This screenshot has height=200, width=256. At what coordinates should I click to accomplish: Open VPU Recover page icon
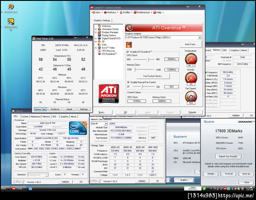coord(99,51)
